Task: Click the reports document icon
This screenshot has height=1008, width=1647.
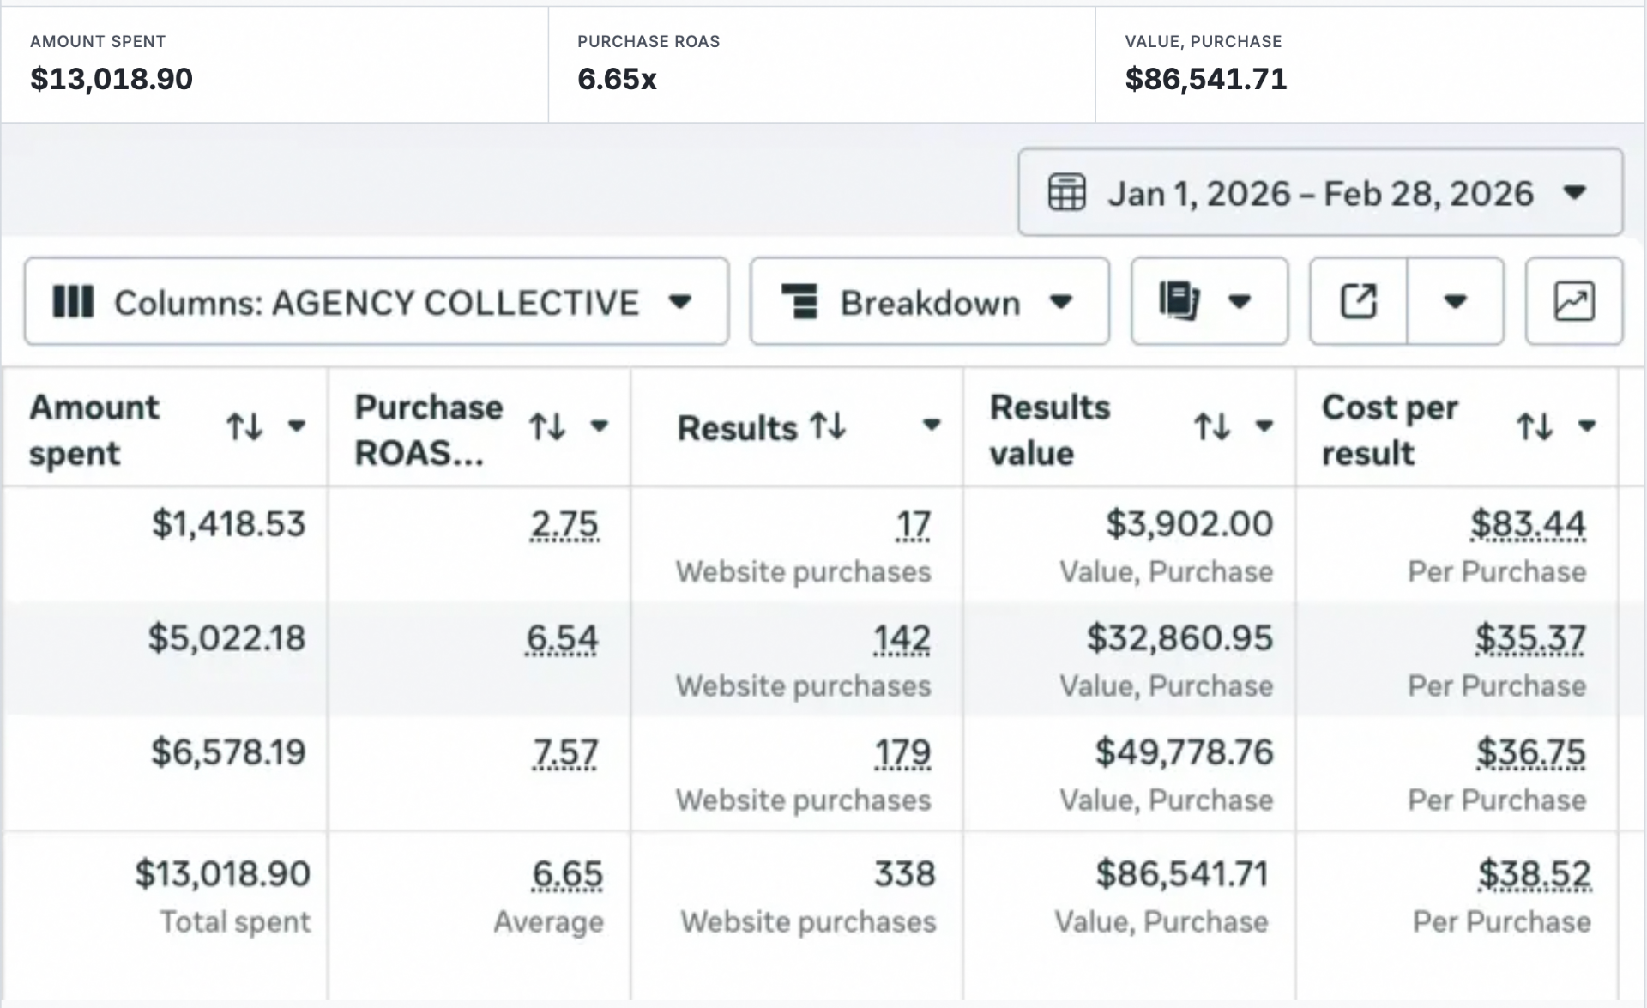Action: click(x=1179, y=301)
